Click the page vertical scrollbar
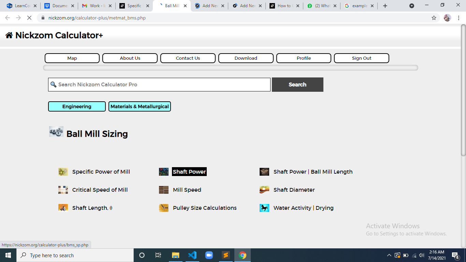The width and height of the screenshot is (466, 262). click(463, 90)
